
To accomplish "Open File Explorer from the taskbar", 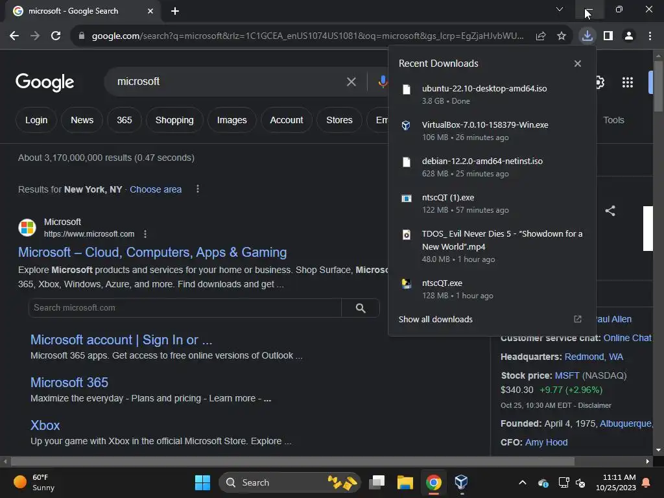I will coord(405,482).
